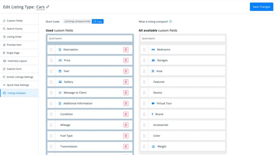Viewport: 276px width, 155px height.
Task: Copy the listing compare shortcode
Action: (97, 21)
